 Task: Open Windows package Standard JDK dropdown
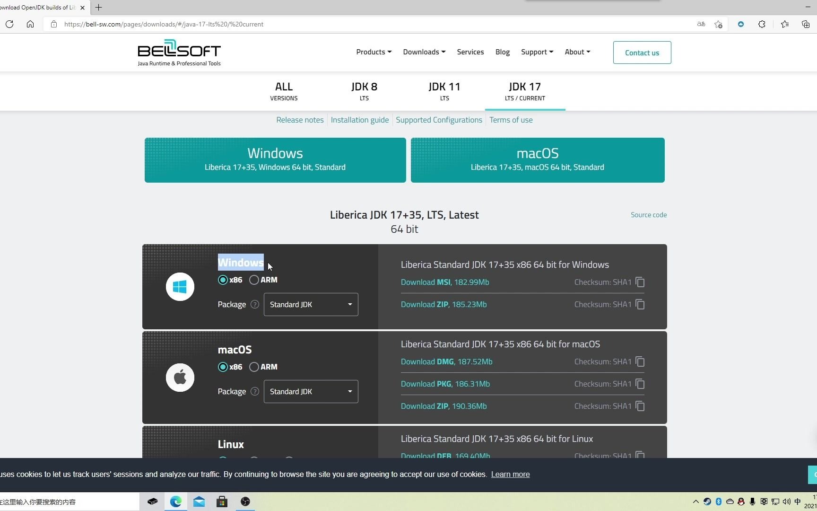311,304
